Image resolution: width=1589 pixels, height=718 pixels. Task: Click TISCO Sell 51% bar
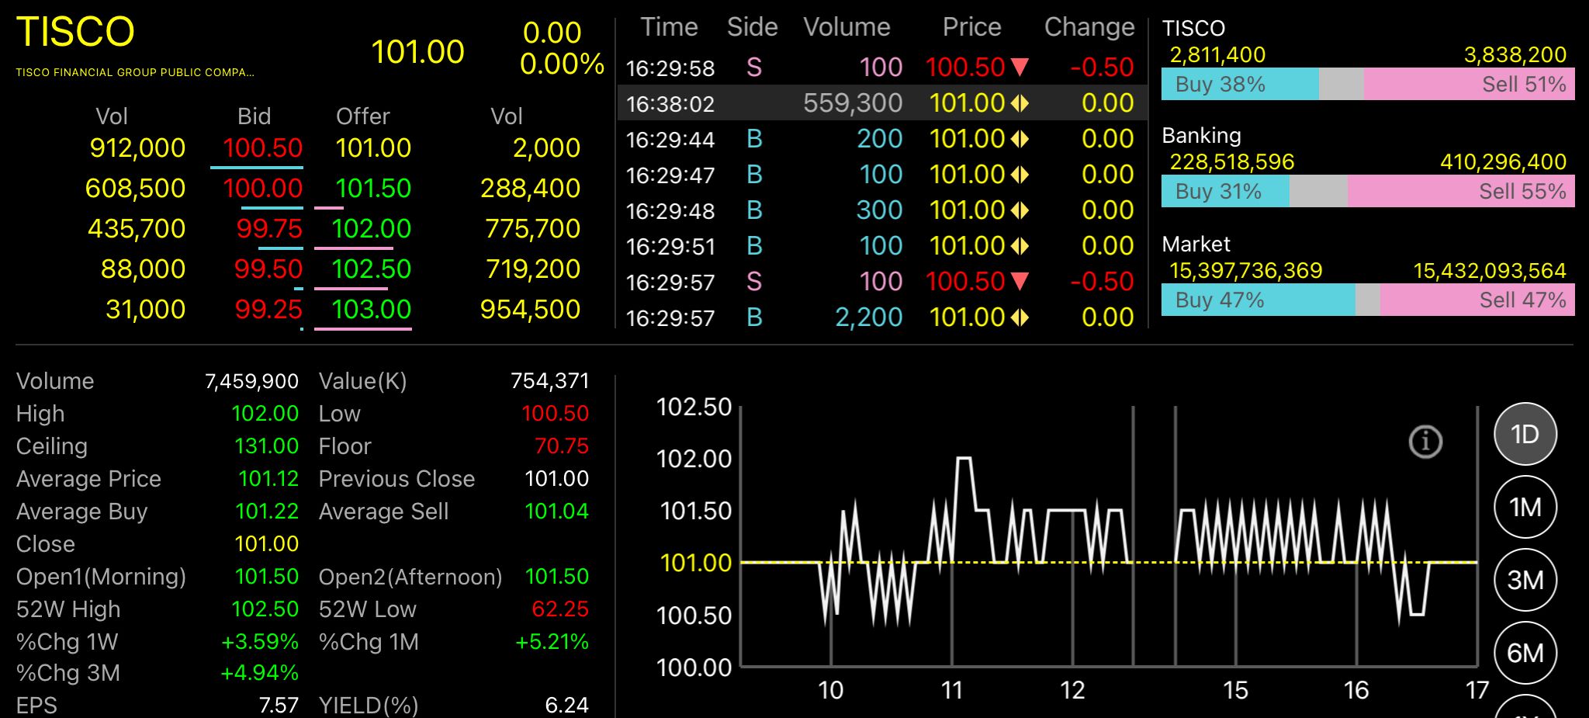coord(1469,84)
